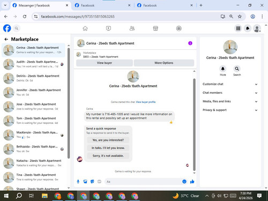Open the tab search dropdown in Chrome
Viewport: 268px width, 201px height.
pyautogui.click(x=5, y=5)
